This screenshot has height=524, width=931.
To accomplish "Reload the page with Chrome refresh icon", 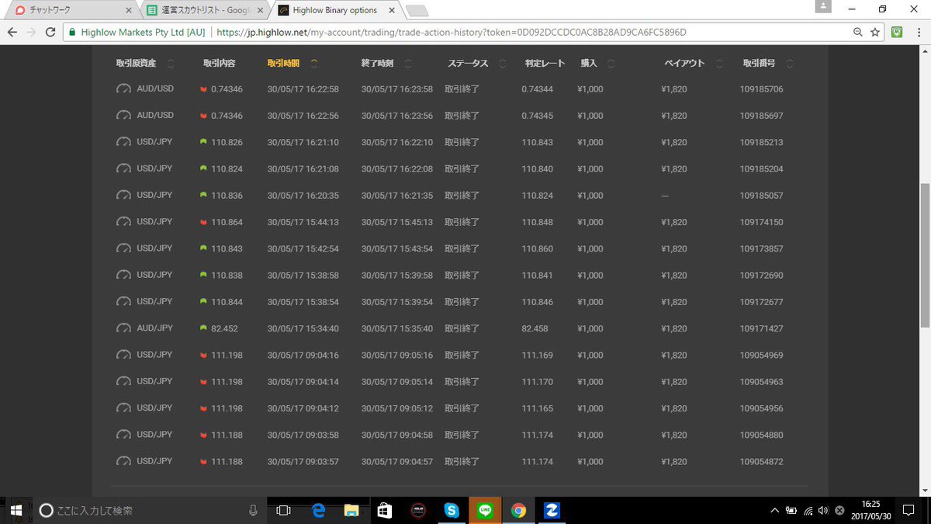I will [50, 33].
